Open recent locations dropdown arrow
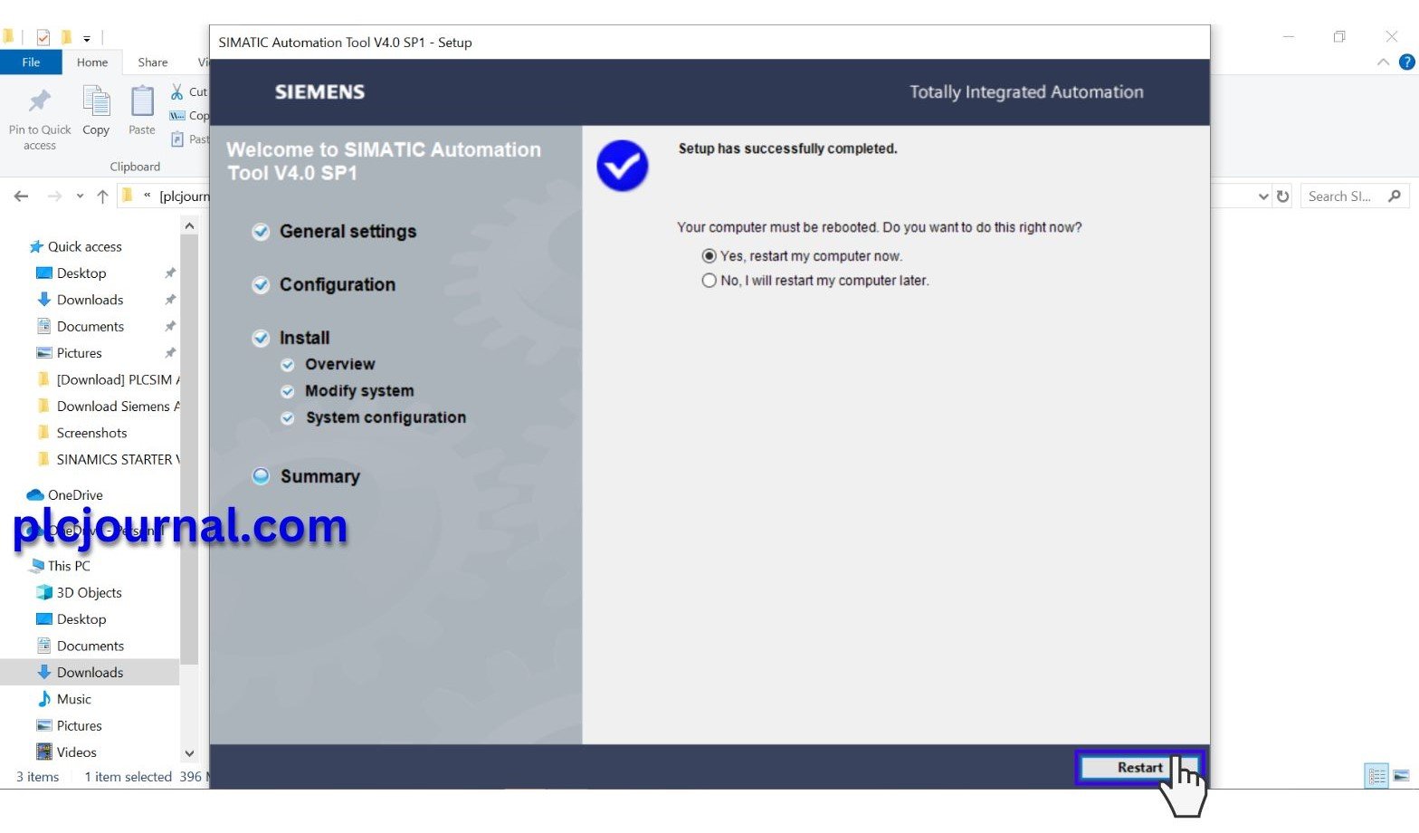Screen dimensions: 1419x833 coord(80,196)
